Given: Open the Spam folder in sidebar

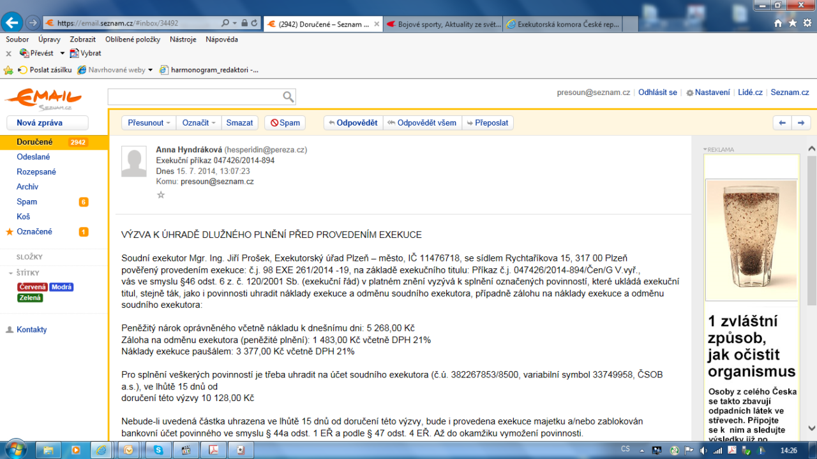Looking at the screenshot, I should click(x=27, y=201).
